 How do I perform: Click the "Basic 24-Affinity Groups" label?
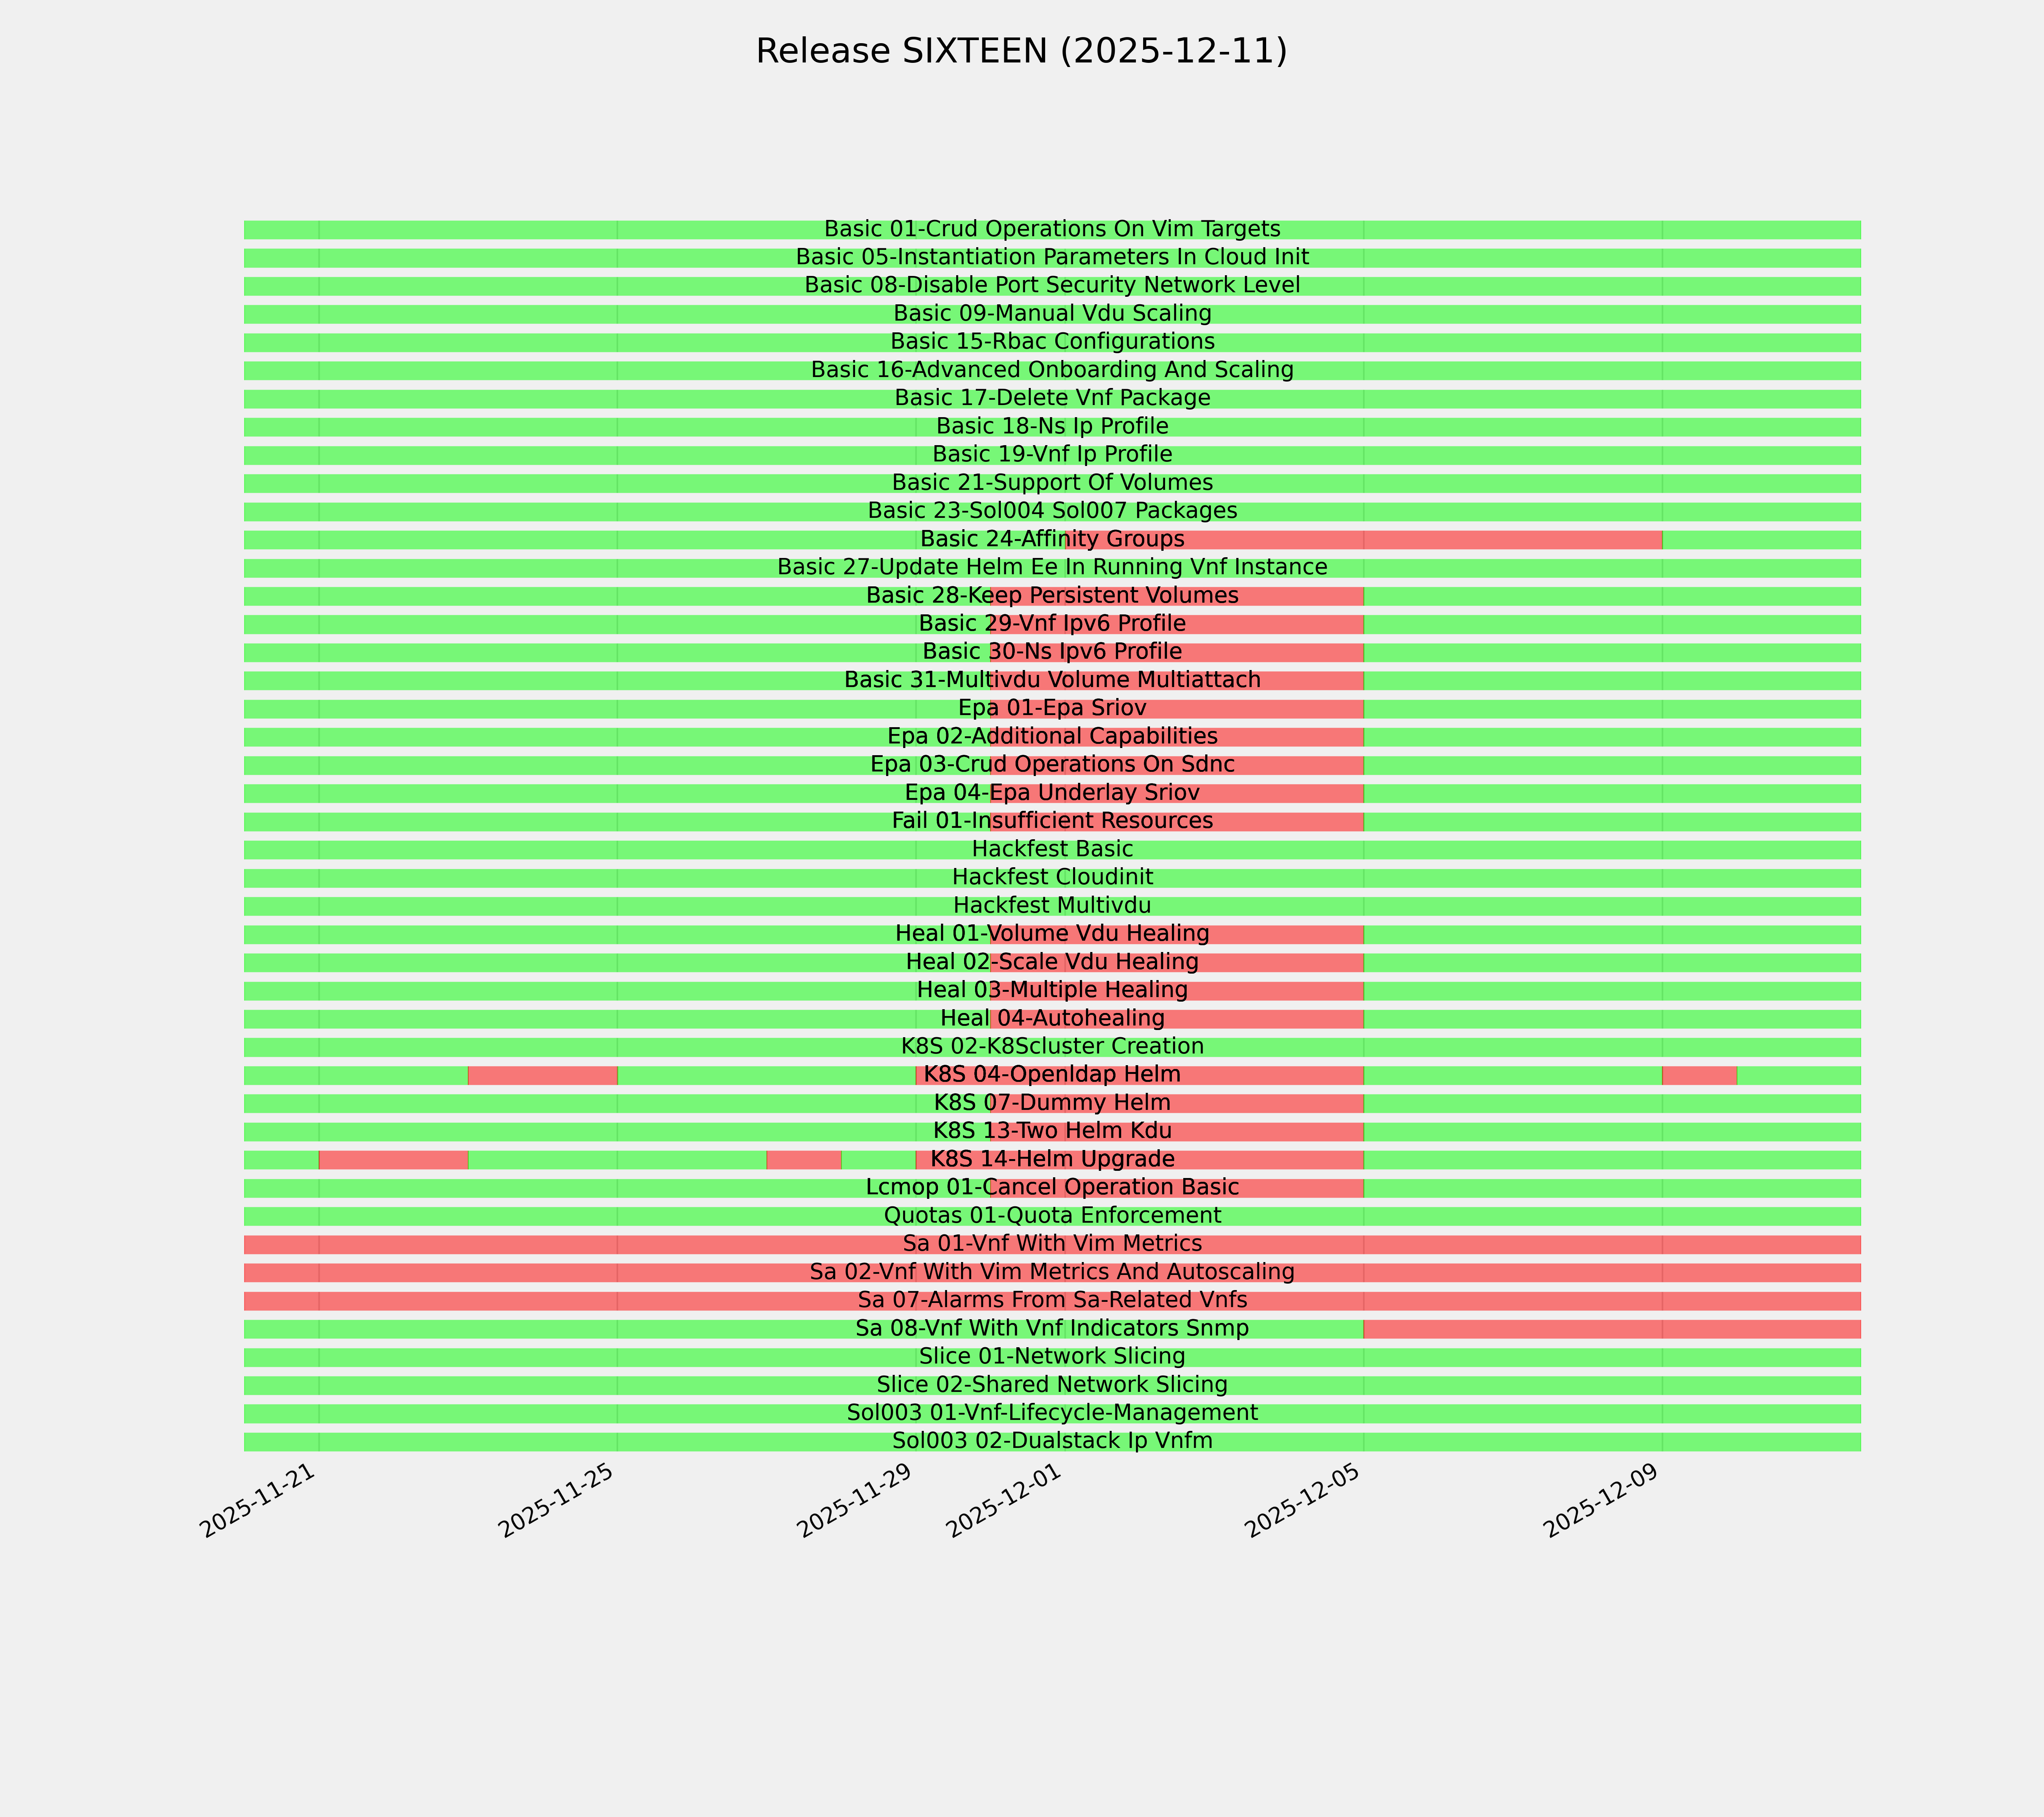pyautogui.click(x=1052, y=539)
